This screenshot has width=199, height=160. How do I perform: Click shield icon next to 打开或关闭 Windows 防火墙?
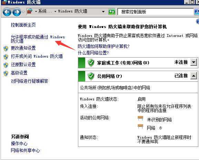click(6, 57)
